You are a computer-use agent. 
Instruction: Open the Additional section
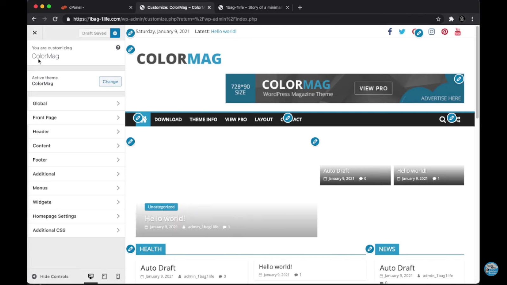[76, 174]
